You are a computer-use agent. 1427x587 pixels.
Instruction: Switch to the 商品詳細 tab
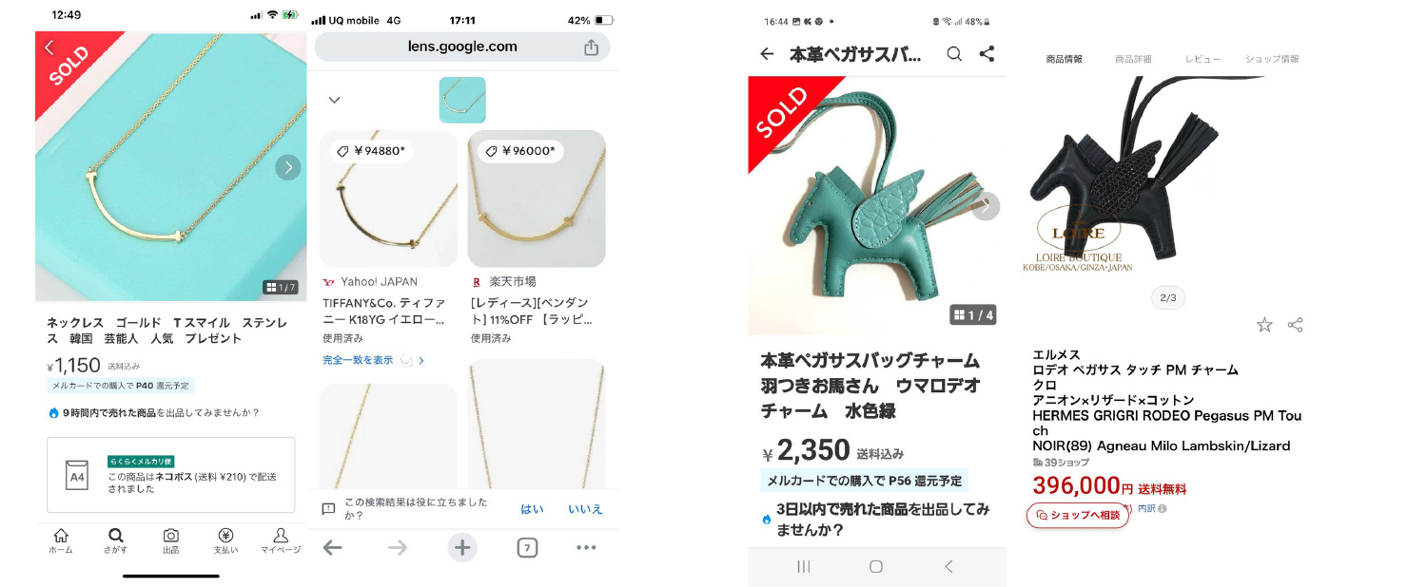1133,59
